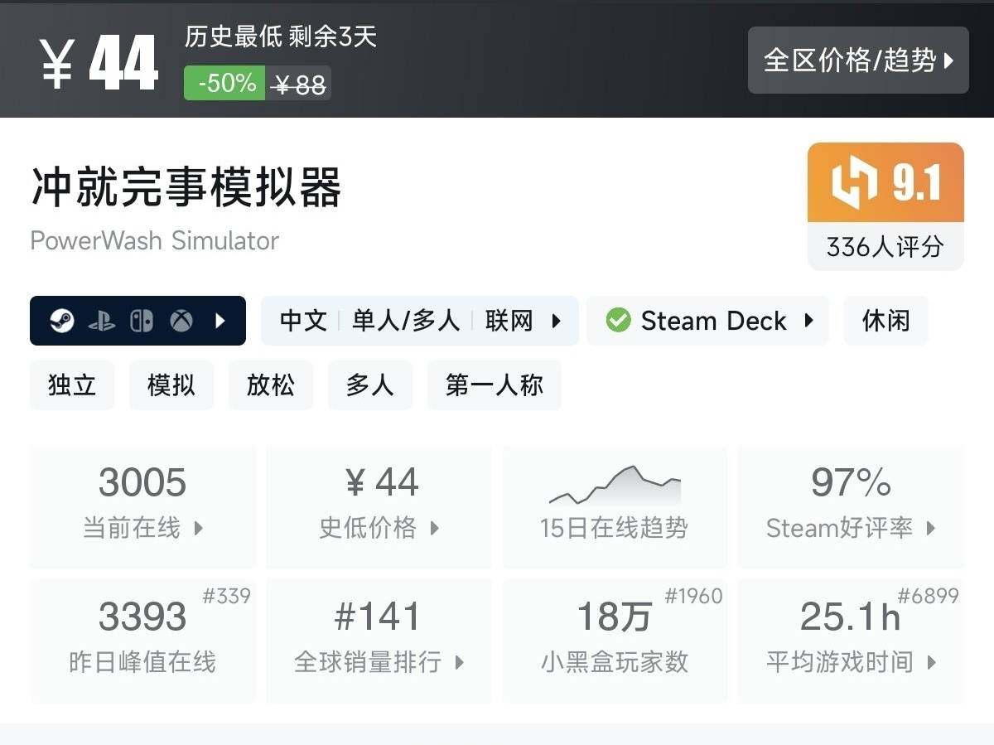Image resolution: width=994 pixels, height=745 pixels.
Task: Select the 独立 tag
Action: click(x=72, y=385)
